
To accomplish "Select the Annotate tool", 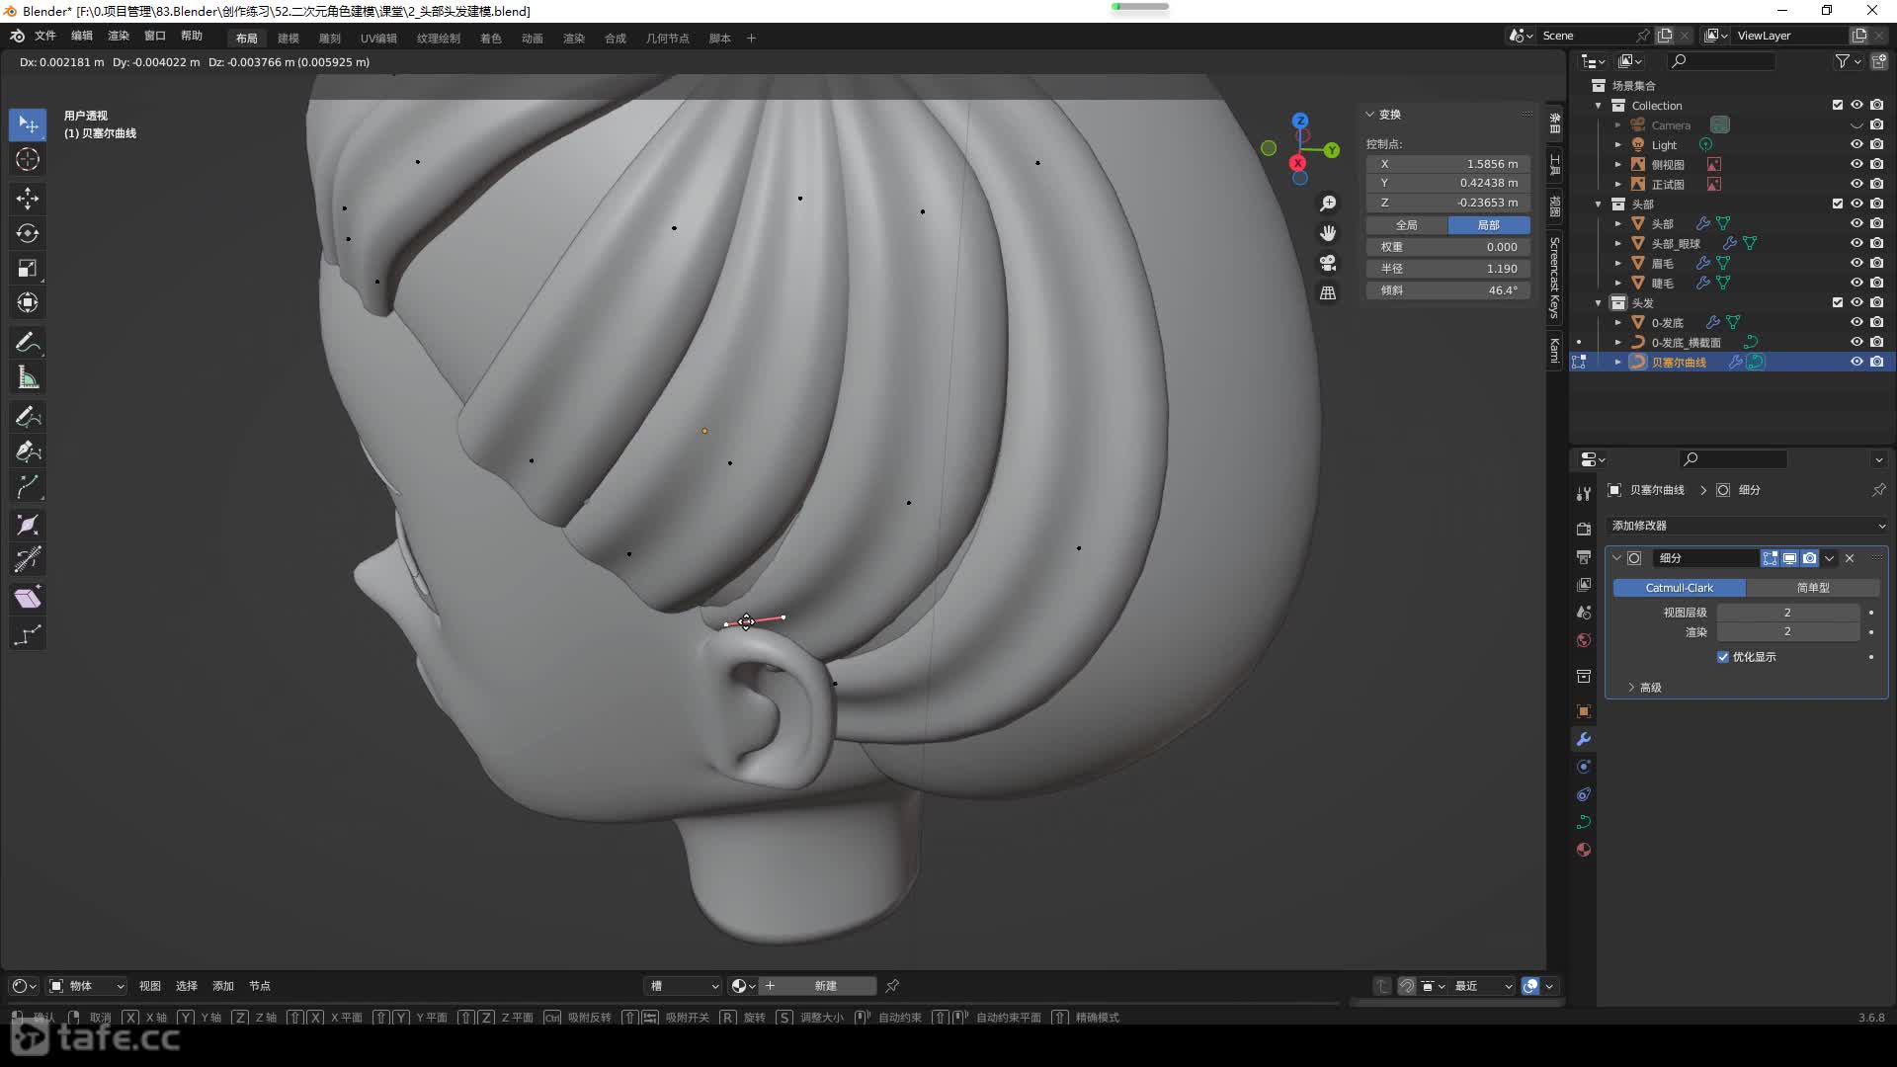I will (x=28, y=343).
